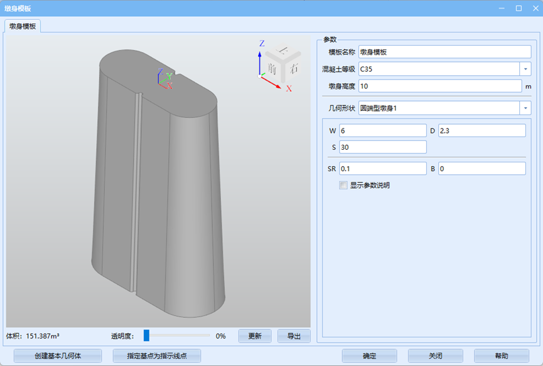The image size is (543, 366).
Task: Click the 右 face of view cube
Action: 293,68
